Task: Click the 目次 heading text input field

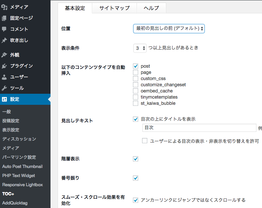Action: pyautogui.click(x=199, y=128)
